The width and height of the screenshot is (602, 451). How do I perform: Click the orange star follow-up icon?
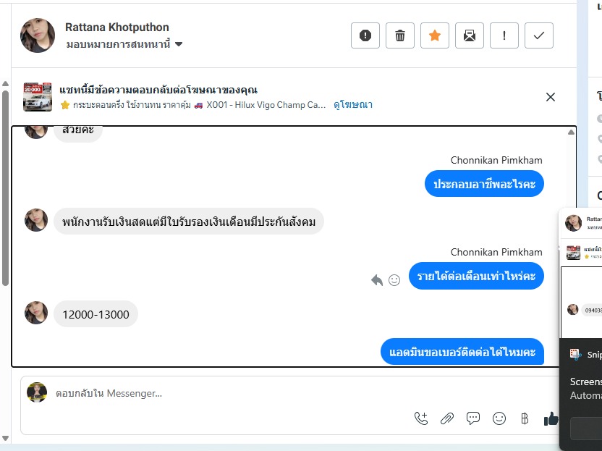pyautogui.click(x=435, y=35)
